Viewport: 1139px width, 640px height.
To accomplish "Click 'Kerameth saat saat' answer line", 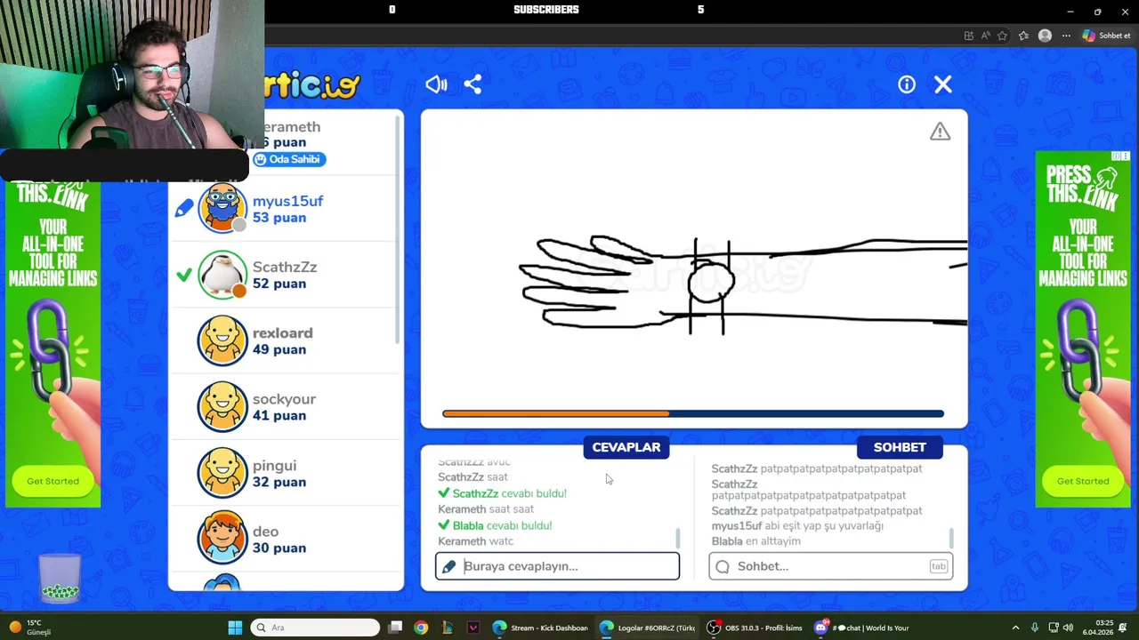I will click(x=486, y=509).
